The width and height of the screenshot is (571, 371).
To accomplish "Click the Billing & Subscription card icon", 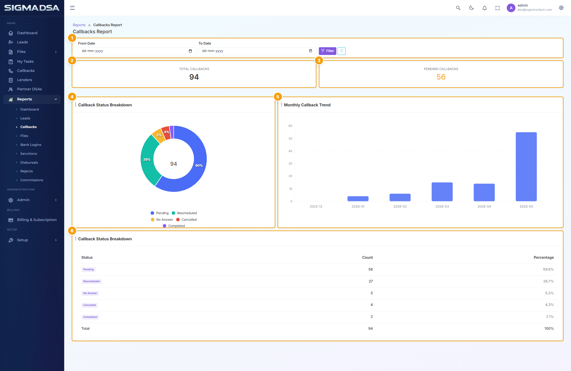I will 11,220.
